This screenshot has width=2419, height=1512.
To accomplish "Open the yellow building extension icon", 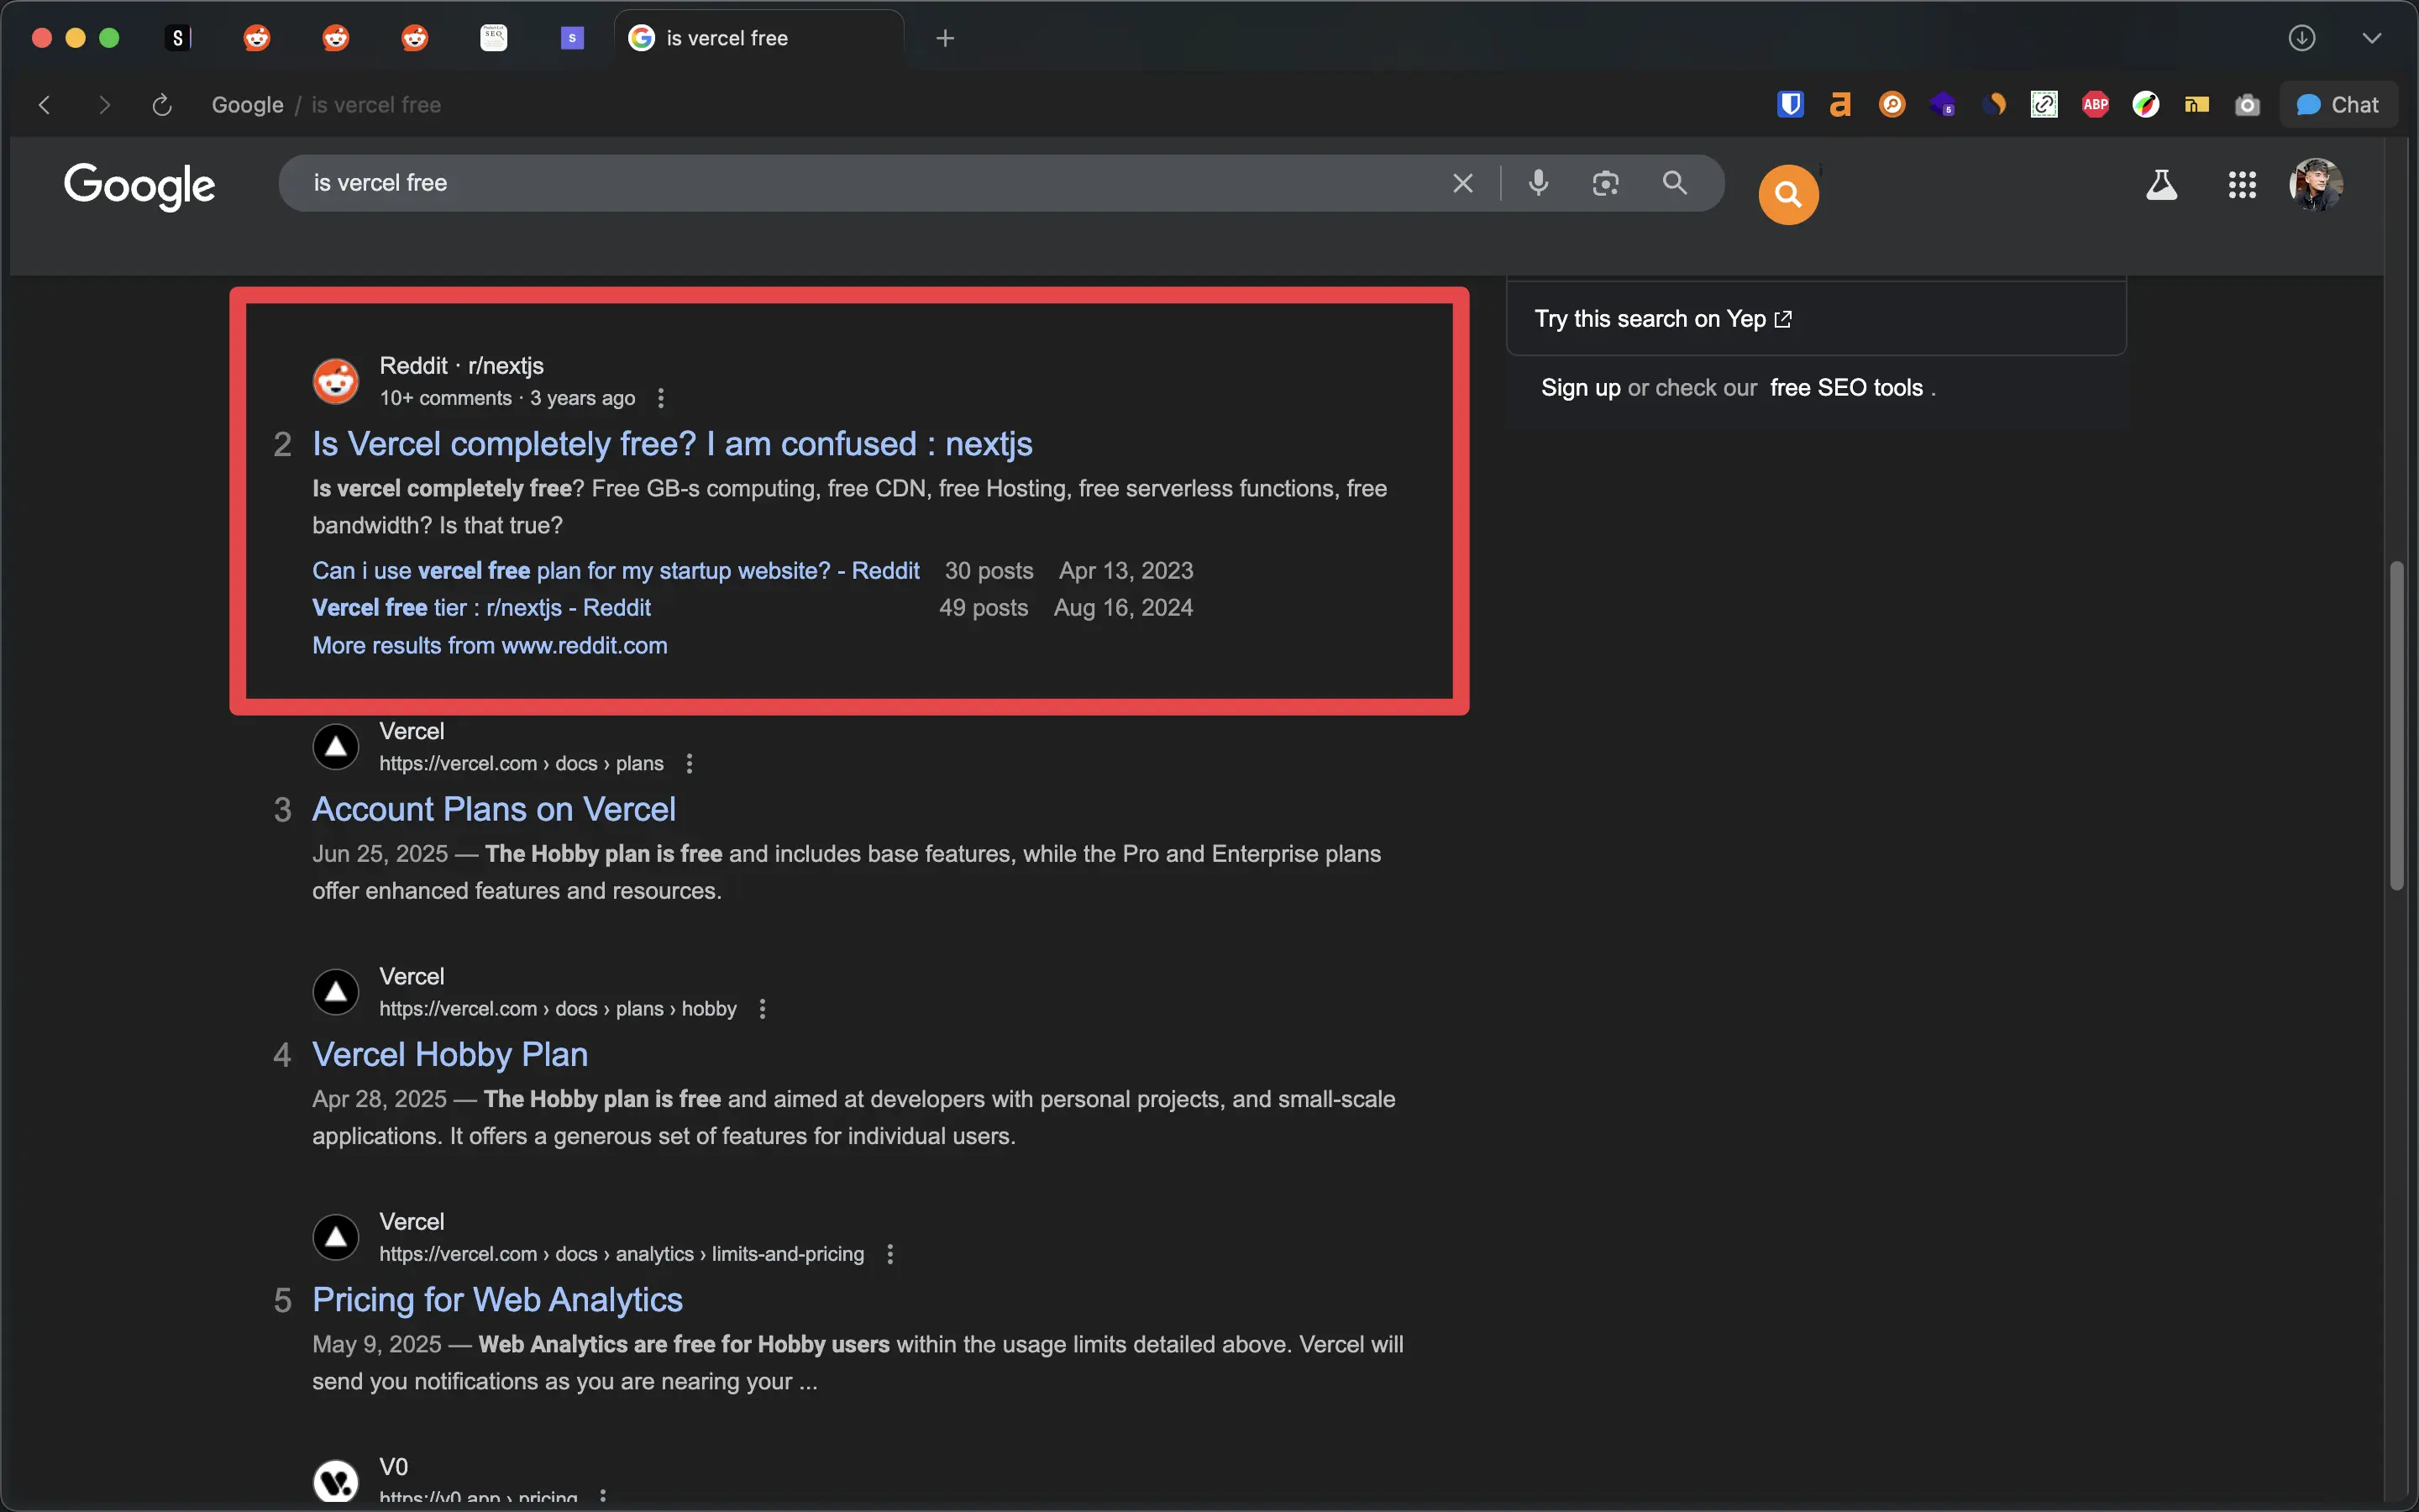I will tap(2196, 104).
